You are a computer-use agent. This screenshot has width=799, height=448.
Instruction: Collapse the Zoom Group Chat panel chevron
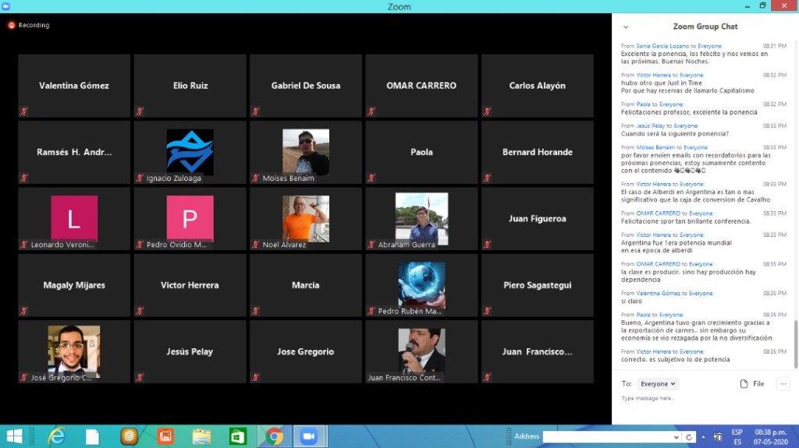[625, 26]
